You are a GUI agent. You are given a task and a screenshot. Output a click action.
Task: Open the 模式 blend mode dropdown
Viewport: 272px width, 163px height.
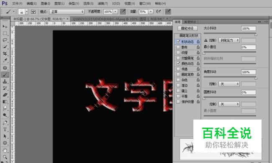67,12
